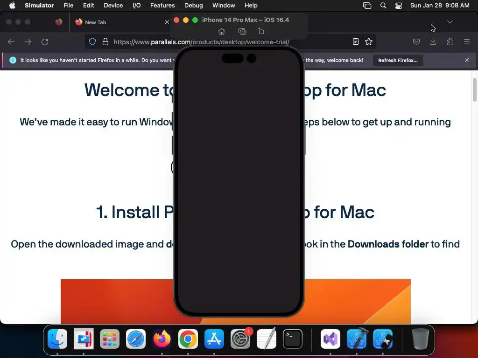This screenshot has height=358, width=478.
Task: Click the date and time clock
Action: click(x=440, y=6)
